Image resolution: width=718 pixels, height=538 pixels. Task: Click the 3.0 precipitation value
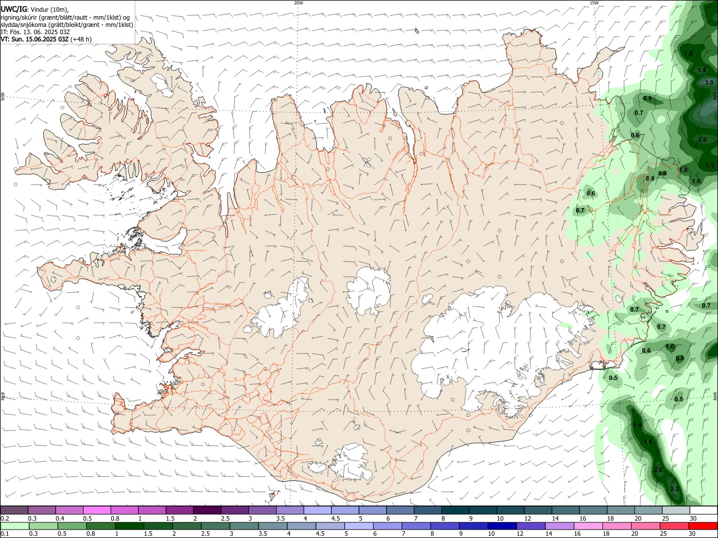click(709, 82)
